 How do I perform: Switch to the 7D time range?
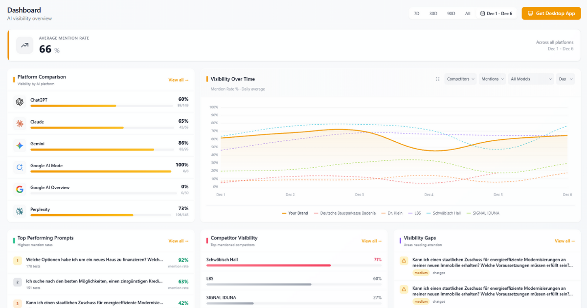[416, 13]
